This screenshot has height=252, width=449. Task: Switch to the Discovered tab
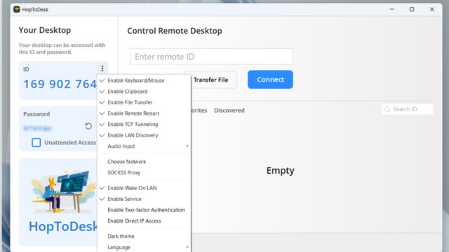229,111
